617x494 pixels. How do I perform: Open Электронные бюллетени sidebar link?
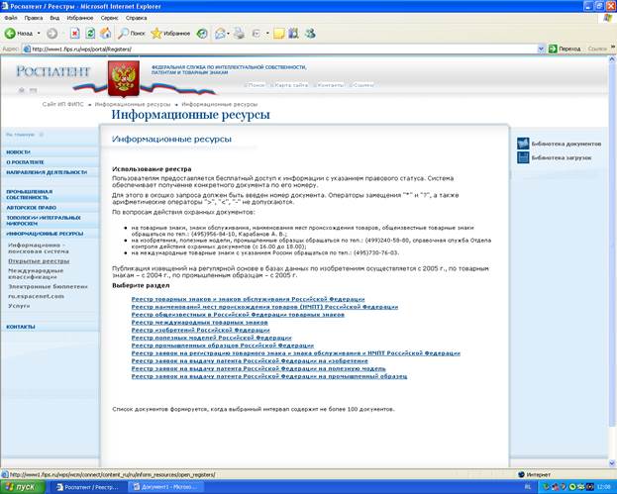48,287
